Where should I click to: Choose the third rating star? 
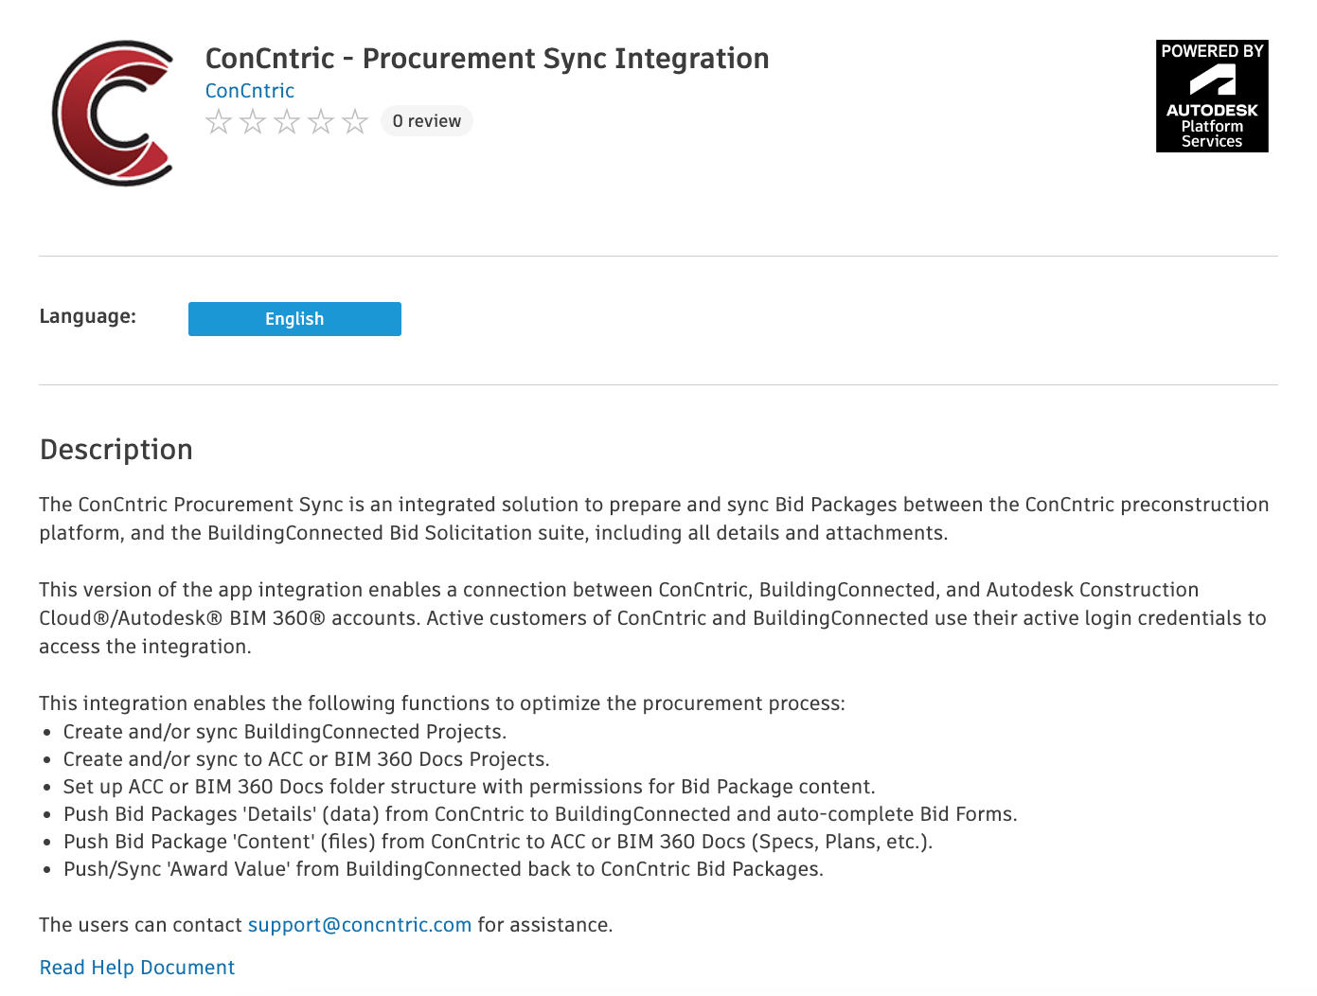(287, 121)
